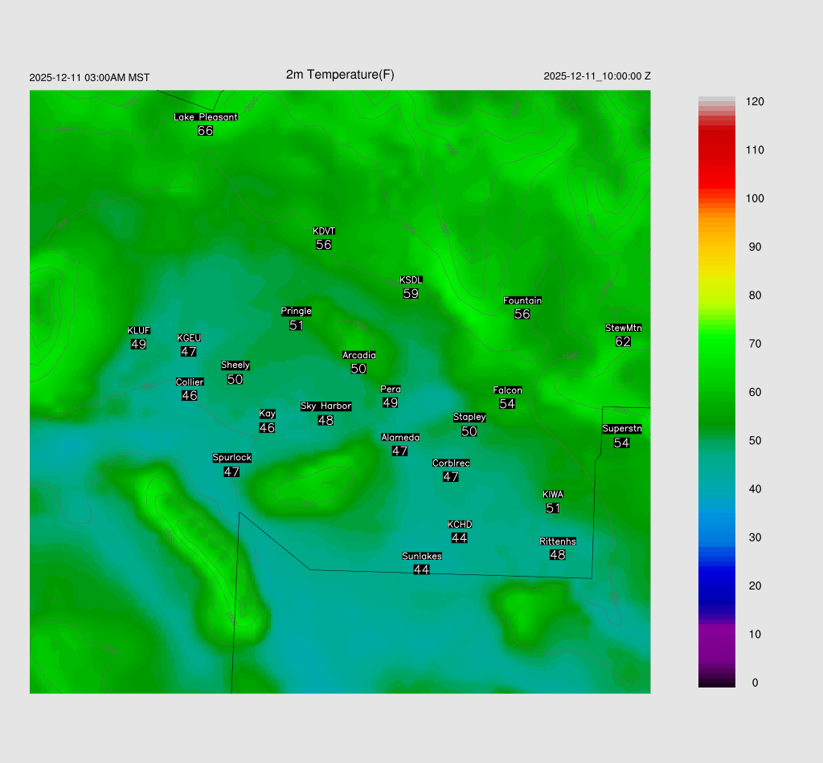823x763 pixels.
Task: Pick the StewMtn station reading
Action: tap(623, 341)
